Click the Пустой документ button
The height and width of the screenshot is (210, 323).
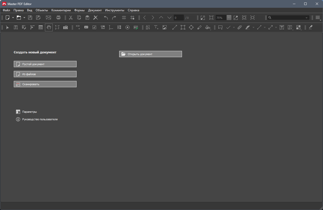(x=45, y=64)
